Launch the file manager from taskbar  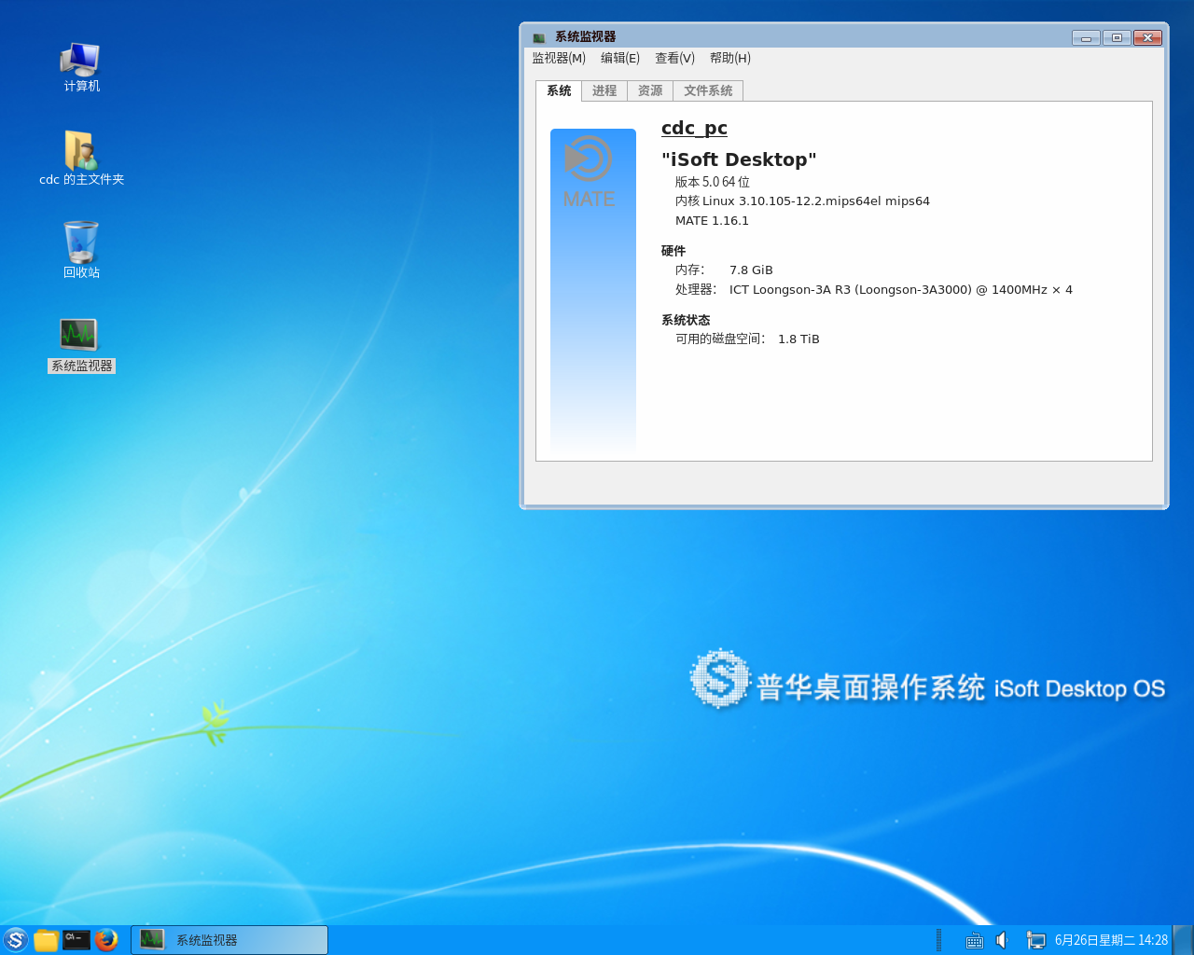coord(46,940)
